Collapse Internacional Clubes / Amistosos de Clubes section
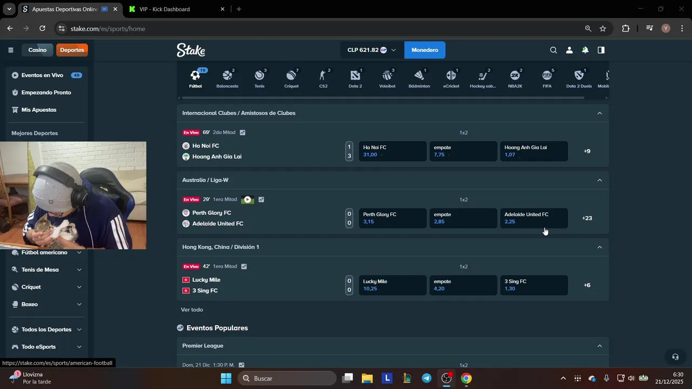Screen dimensions: 692x389 (x=600, y=113)
